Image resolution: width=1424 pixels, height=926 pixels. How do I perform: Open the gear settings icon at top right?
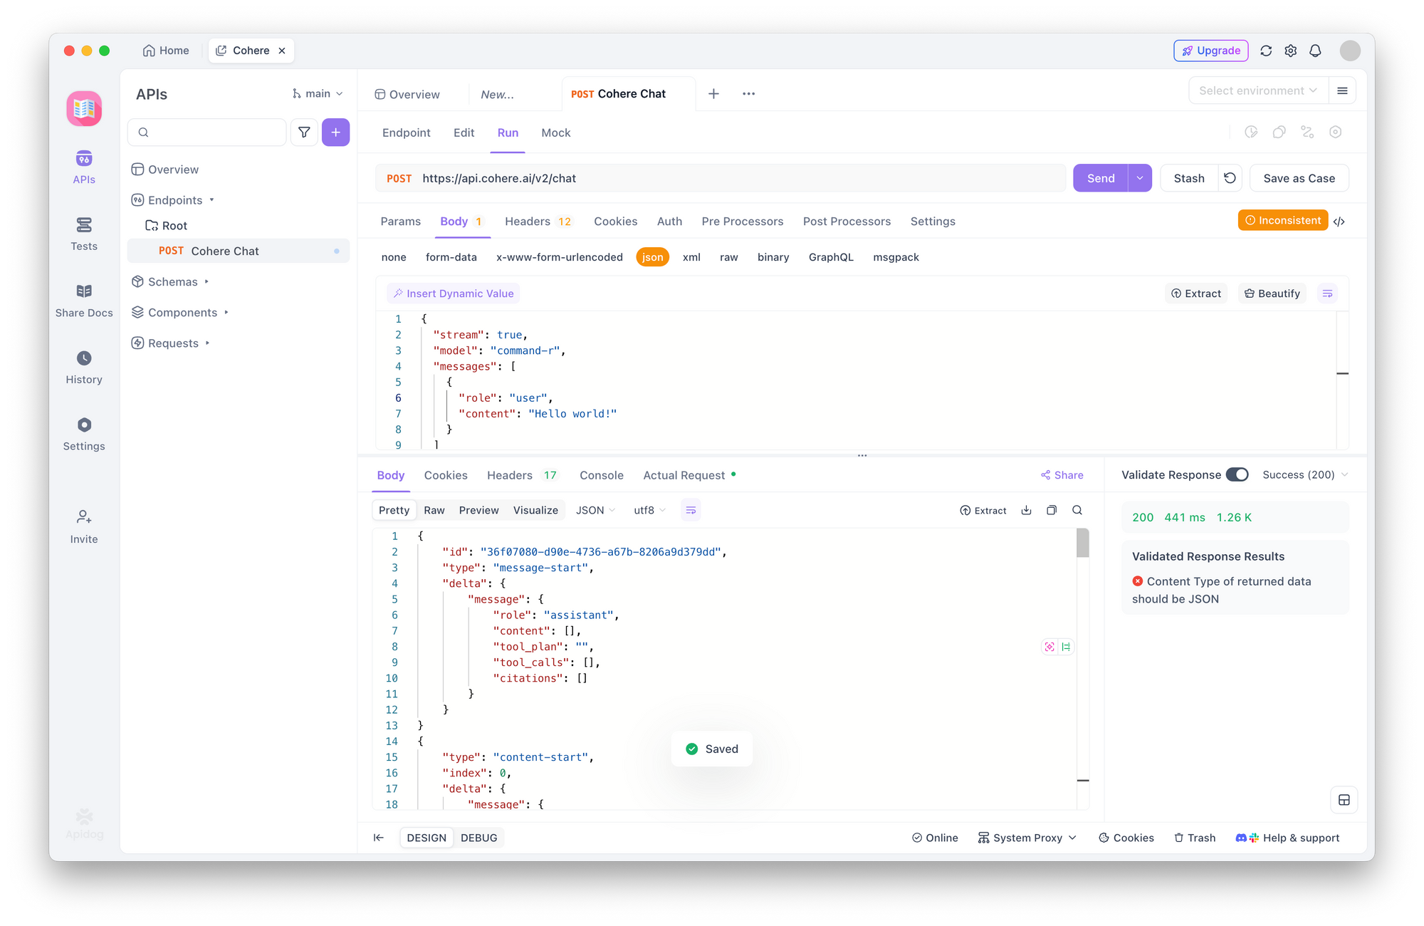[x=1291, y=51]
